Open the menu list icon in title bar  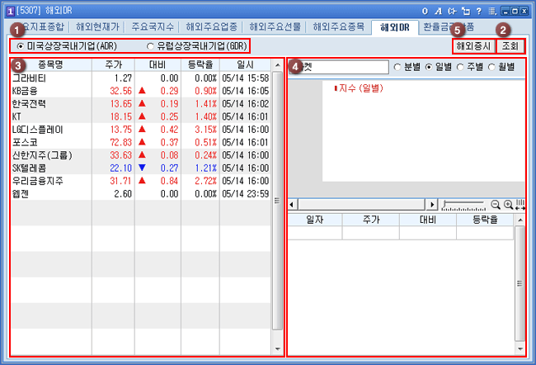pyautogui.click(x=491, y=11)
